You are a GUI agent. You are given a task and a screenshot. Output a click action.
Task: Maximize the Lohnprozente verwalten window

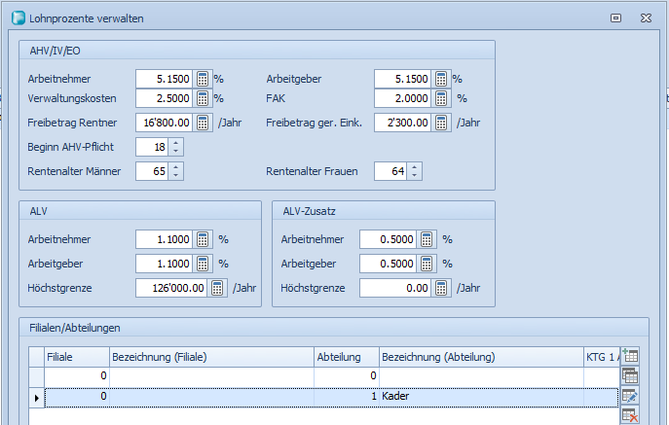615,18
